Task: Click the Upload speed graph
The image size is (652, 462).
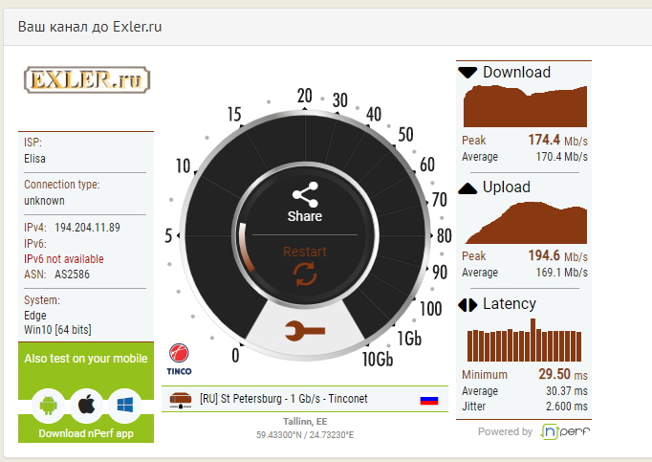Action: [x=524, y=222]
